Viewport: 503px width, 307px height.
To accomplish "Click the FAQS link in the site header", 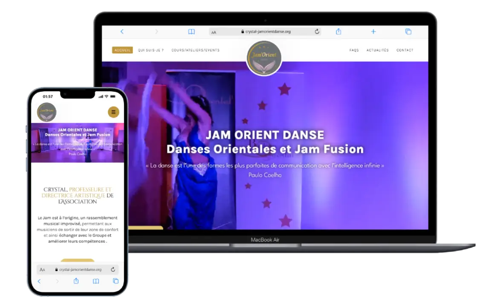I will pyautogui.click(x=354, y=50).
